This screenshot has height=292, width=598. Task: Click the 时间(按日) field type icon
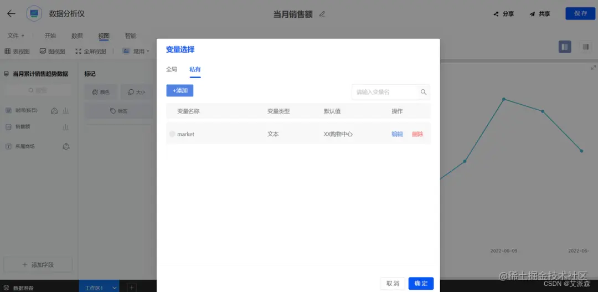8,110
